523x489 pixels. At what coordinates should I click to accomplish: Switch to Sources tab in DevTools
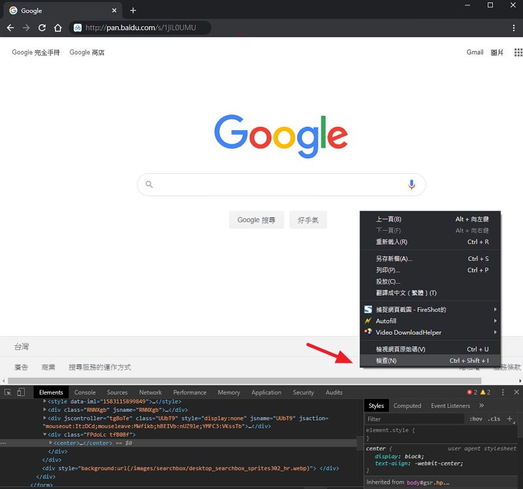pyautogui.click(x=117, y=392)
